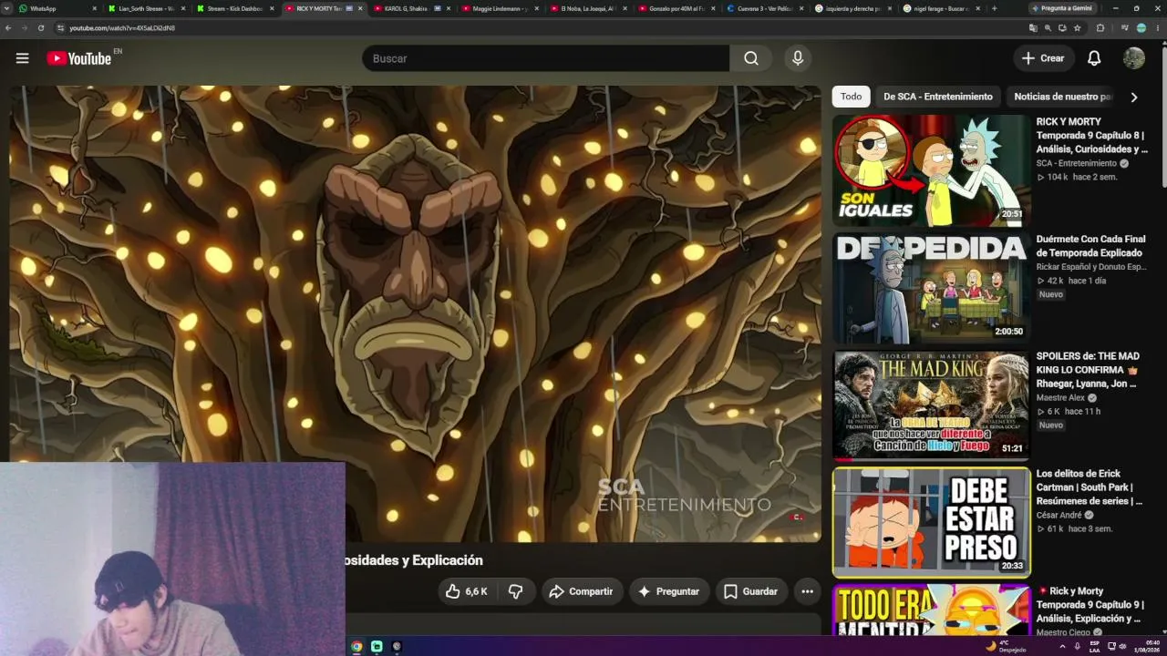Open Rick y Morty Capítulo 9 title

1089,605
